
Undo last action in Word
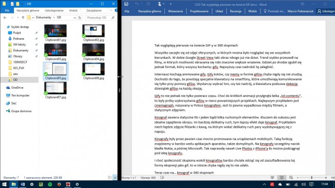137,4
